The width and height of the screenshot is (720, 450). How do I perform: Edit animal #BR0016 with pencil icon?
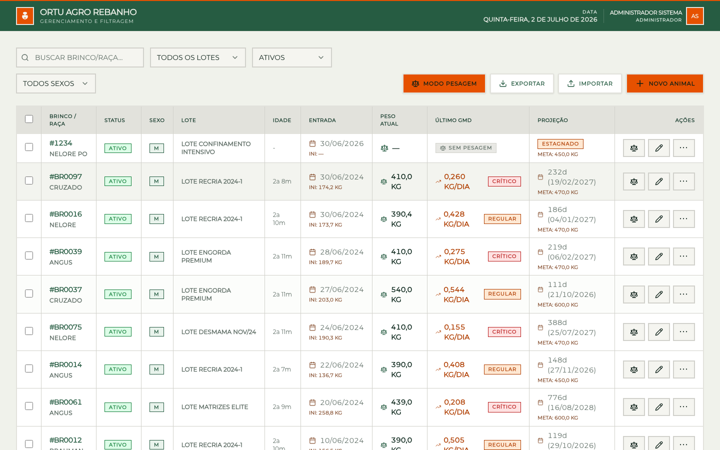pyautogui.click(x=659, y=219)
